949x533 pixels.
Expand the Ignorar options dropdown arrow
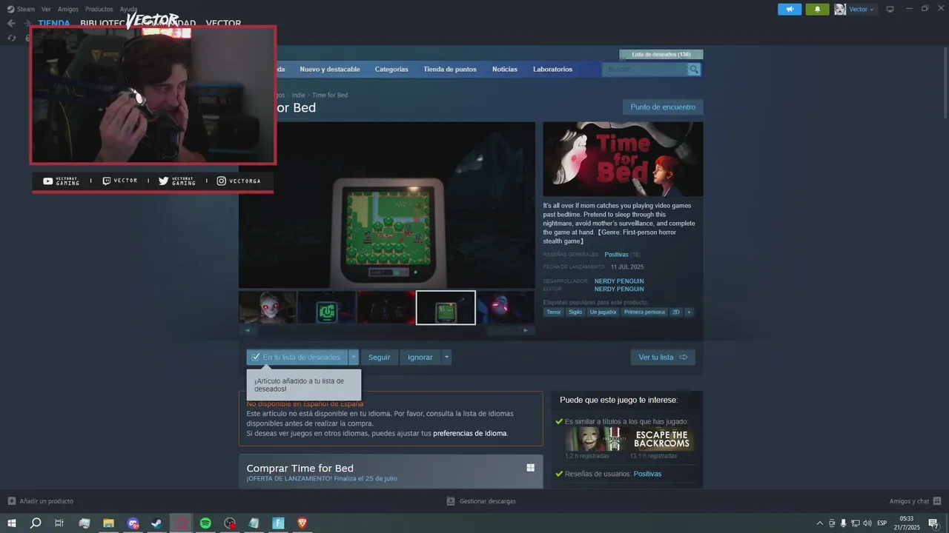[x=446, y=357]
